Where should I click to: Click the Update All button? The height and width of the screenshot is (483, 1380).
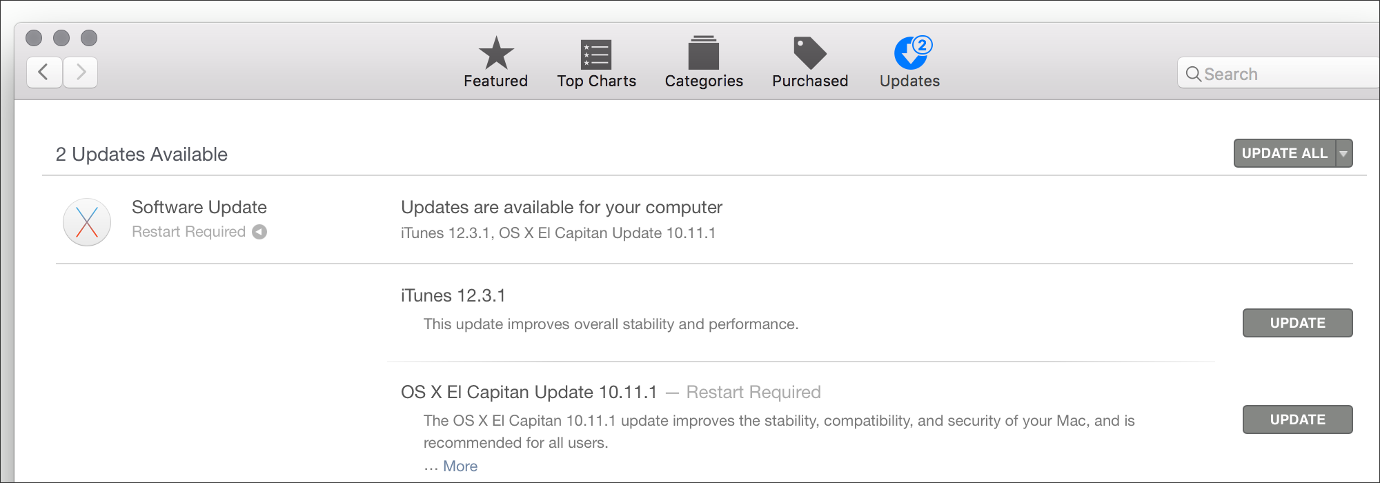point(1285,153)
